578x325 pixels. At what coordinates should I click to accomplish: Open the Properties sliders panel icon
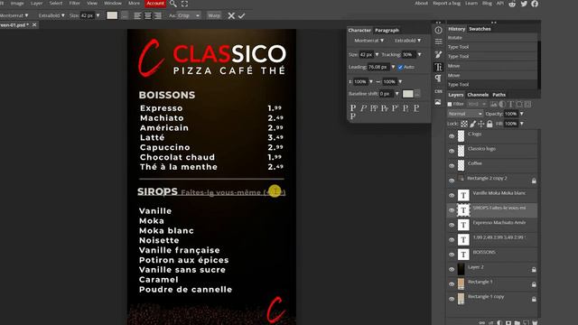coord(438,42)
